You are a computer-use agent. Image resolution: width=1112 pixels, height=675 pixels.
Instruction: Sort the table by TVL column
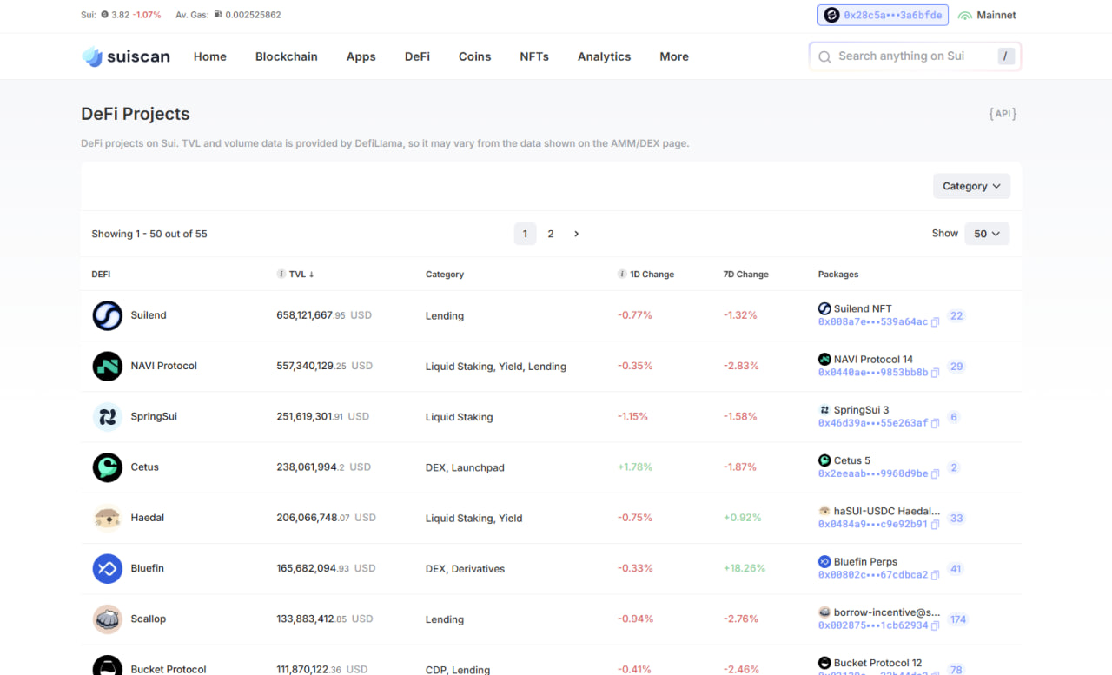point(301,275)
